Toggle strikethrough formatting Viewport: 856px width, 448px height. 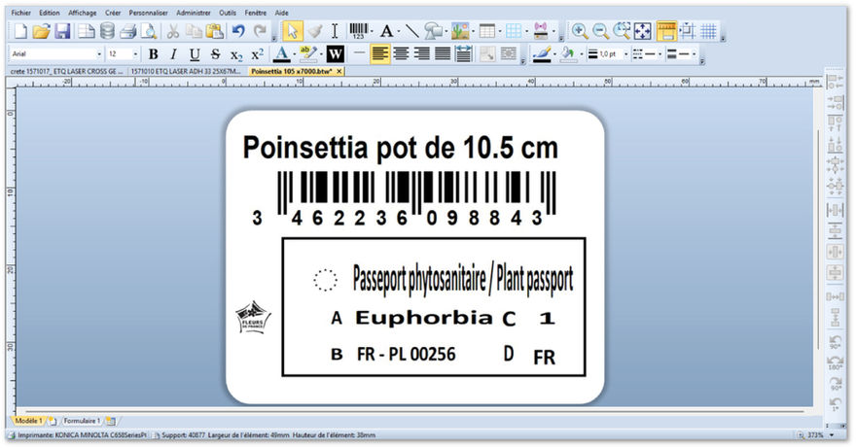click(215, 54)
